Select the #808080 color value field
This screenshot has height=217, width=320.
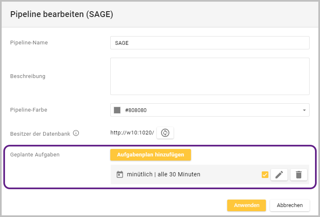tap(208, 110)
